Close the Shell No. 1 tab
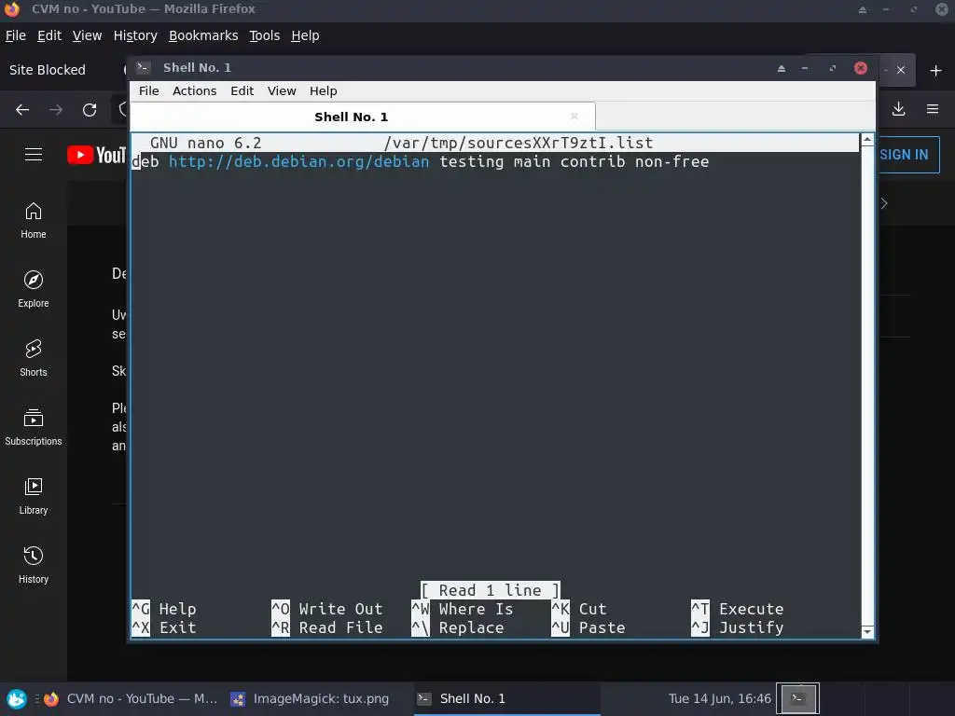Image resolution: width=955 pixels, height=716 pixels. 574,117
